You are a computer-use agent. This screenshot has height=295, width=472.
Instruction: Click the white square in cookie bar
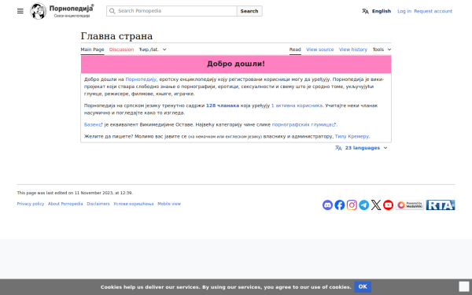coord(464,286)
